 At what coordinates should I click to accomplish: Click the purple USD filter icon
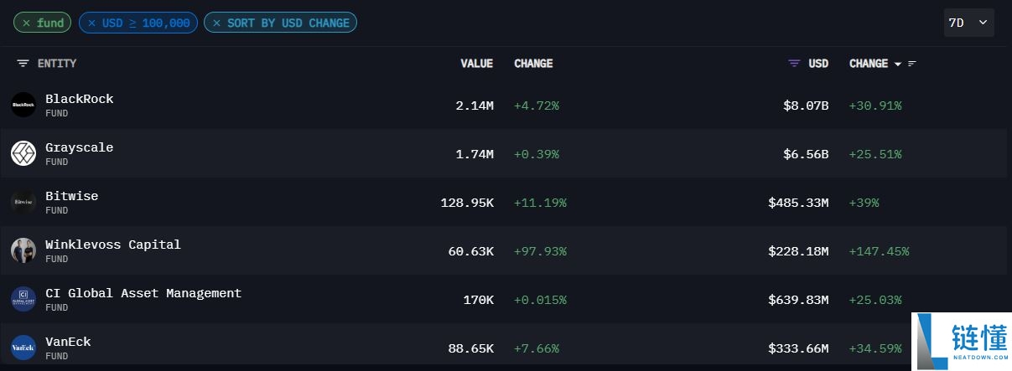(x=794, y=64)
